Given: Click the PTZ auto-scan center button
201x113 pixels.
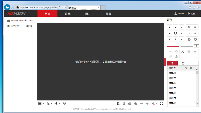Looking at the screenshot, I should tap(175, 33).
